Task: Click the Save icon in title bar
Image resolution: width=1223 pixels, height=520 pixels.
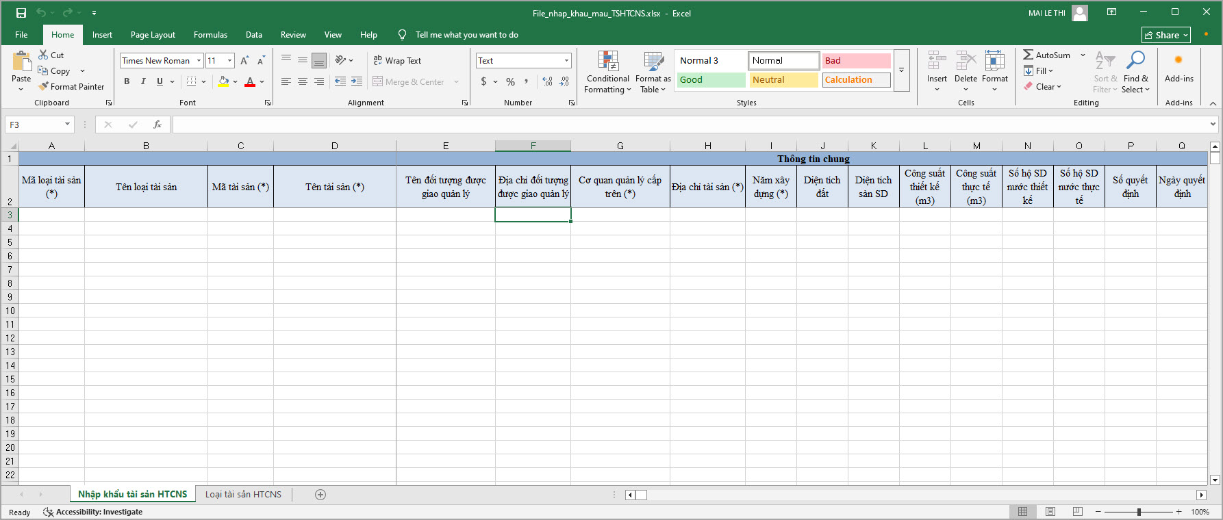Action: [x=21, y=13]
